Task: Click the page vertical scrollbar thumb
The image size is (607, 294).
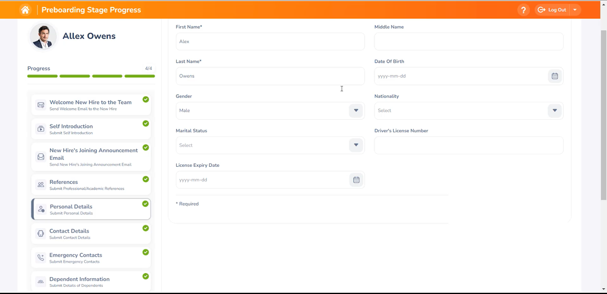Action: click(604, 115)
